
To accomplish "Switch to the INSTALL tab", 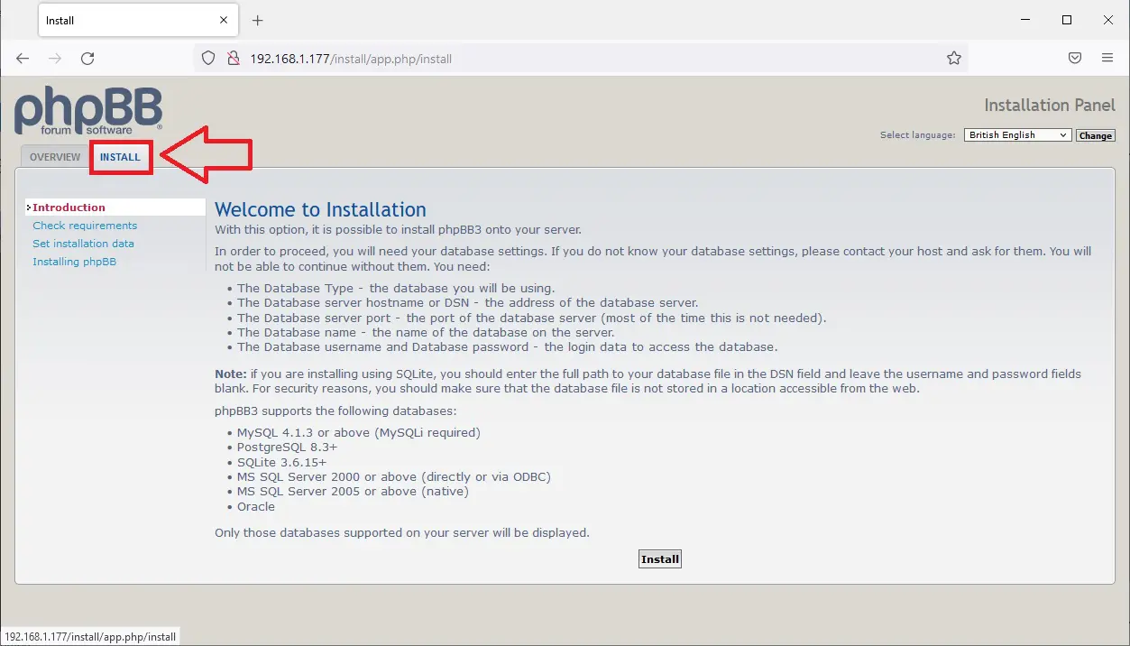I will pyautogui.click(x=120, y=157).
